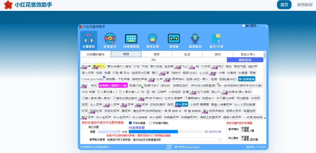Screen dimensions: 316x153
Task: Click the sound list vertical scrollbar
Action: pos(265,85)
